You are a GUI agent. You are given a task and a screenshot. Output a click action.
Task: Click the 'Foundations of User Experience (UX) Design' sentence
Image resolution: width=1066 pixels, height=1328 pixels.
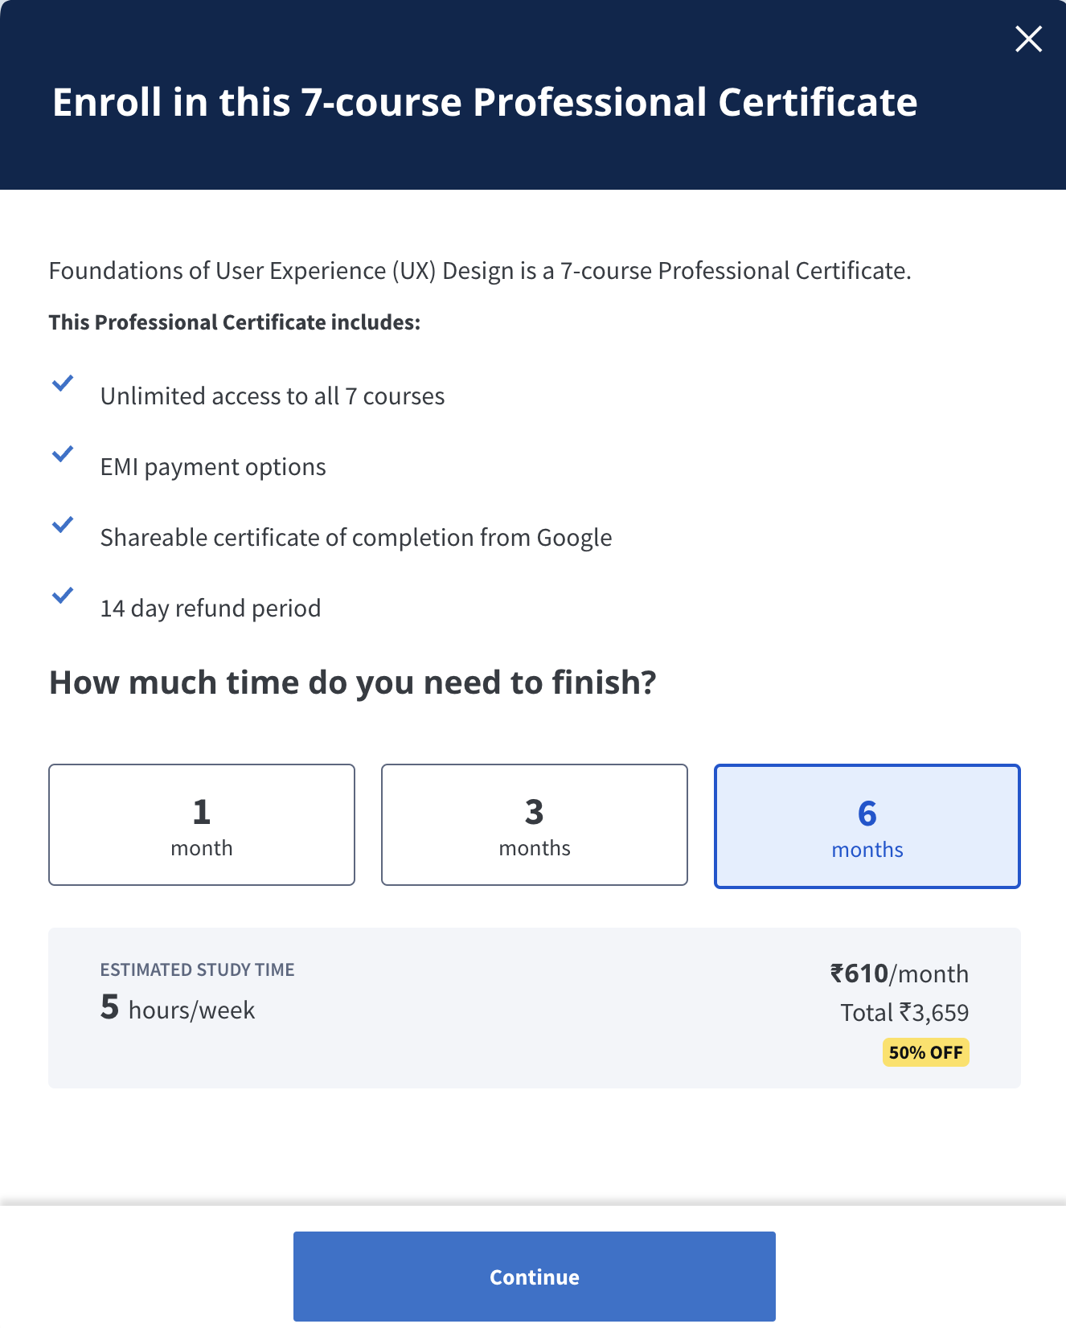click(x=480, y=271)
